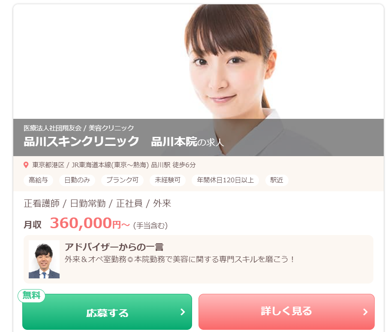Image resolution: width=391 pixels, height=332 pixels.
Task: Click the 無料 badge
Action: point(31,296)
